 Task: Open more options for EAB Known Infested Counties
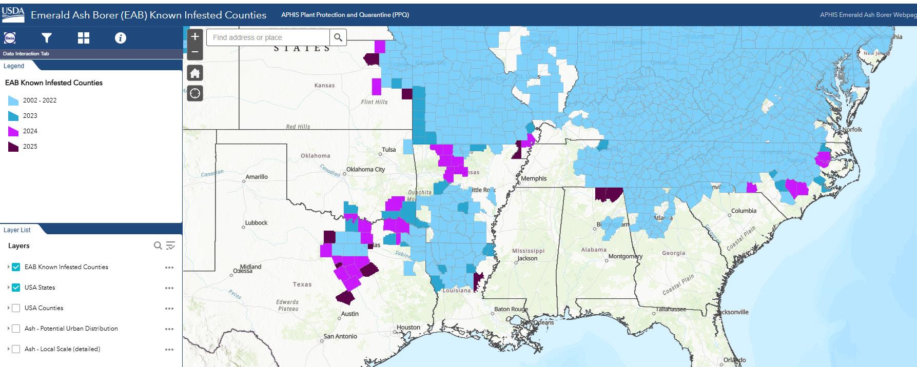point(169,268)
